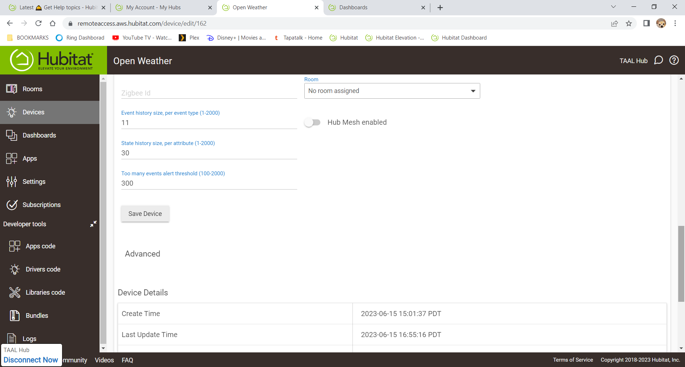The width and height of the screenshot is (685, 367).
Task: Click the Event history size field
Action: pos(209,123)
